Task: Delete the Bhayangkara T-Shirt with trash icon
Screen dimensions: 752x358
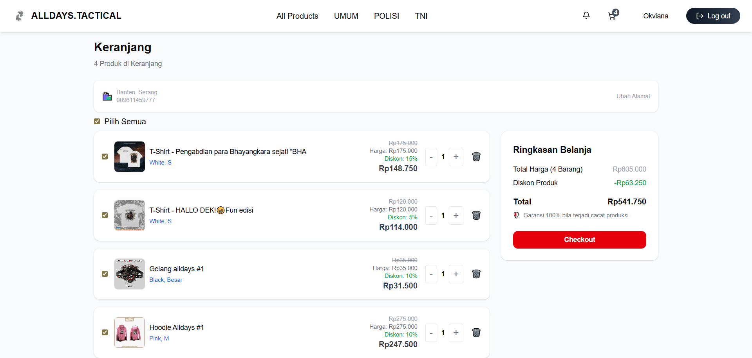Action: point(476,157)
